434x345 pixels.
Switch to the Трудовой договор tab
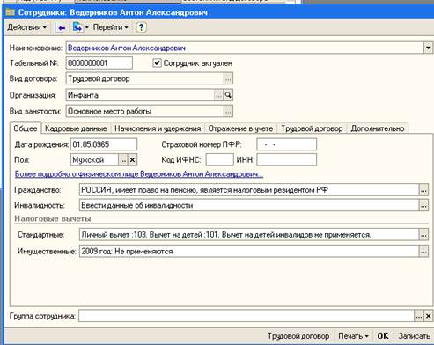point(312,128)
